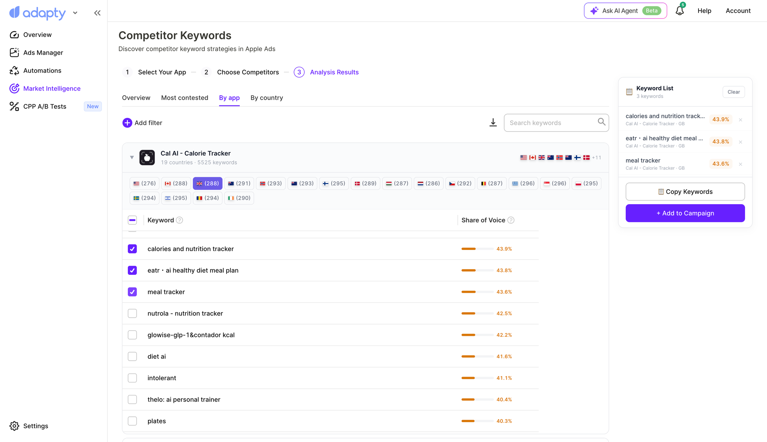Check the 'glowise-glp-1&contador kcal' keyword
The height and width of the screenshot is (442, 767).
132,335
